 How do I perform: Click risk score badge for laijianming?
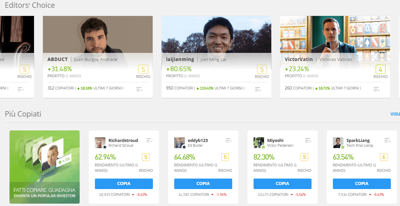pyautogui.click(x=262, y=69)
